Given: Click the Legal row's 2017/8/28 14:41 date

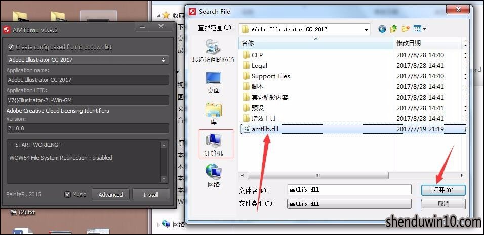Looking at the screenshot, I should (x=420, y=66).
